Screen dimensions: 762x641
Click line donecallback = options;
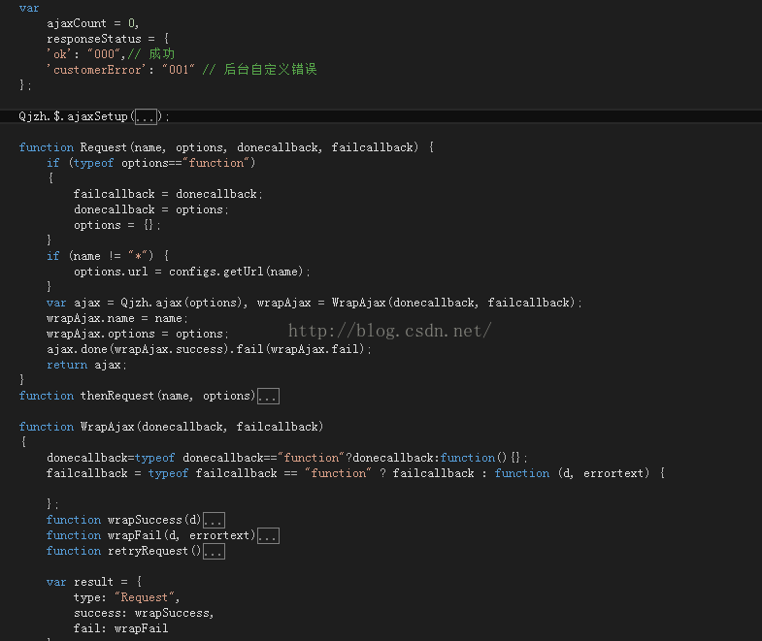click(x=151, y=209)
